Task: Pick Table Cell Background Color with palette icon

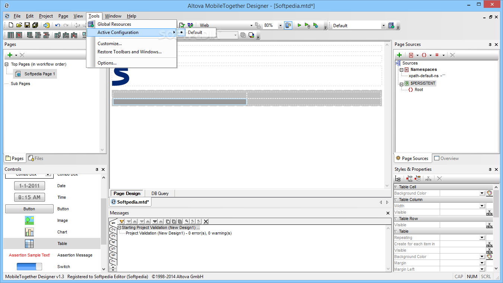Action: tap(489, 193)
